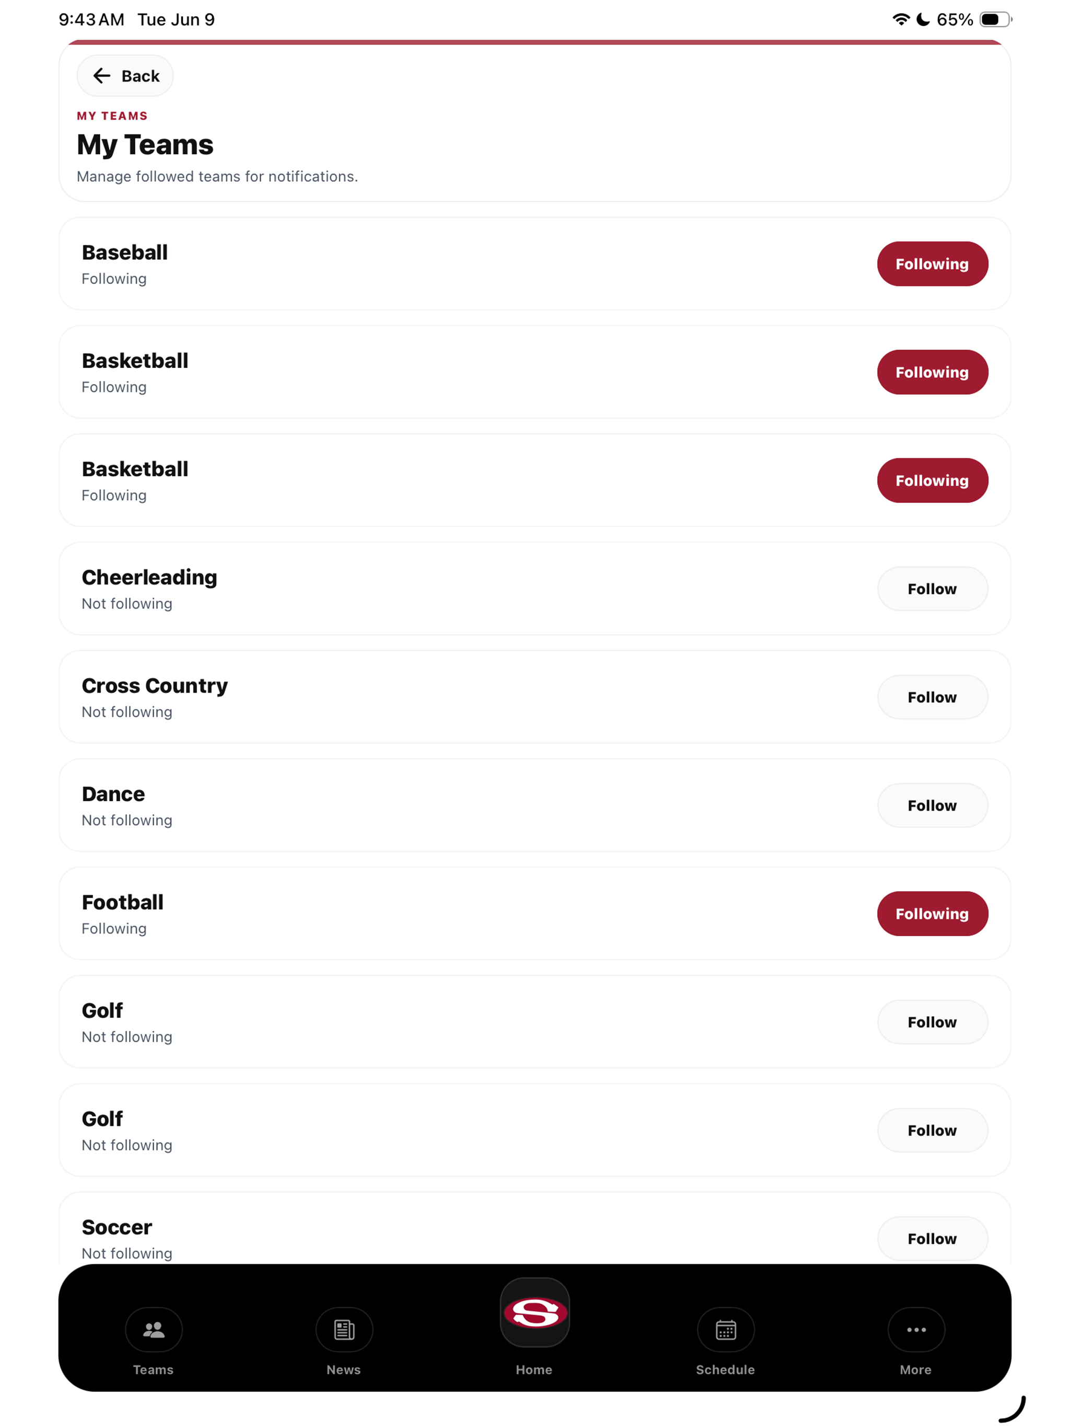Tap the Wi-Fi status icon
The width and height of the screenshot is (1070, 1428).
900,19
